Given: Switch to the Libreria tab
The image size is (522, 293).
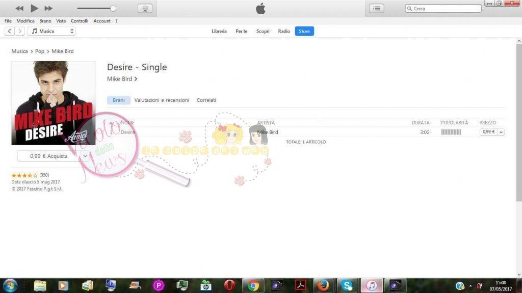Looking at the screenshot, I should click(219, 31).
